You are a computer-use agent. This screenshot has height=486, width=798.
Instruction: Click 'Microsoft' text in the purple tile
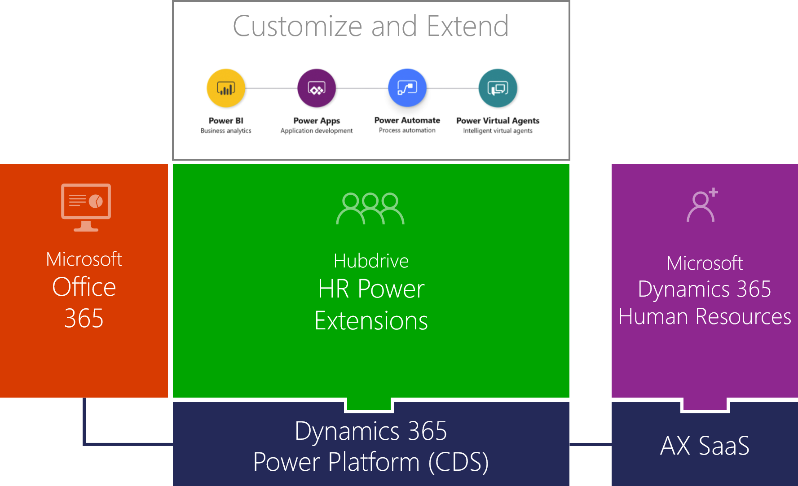point(705,263)
